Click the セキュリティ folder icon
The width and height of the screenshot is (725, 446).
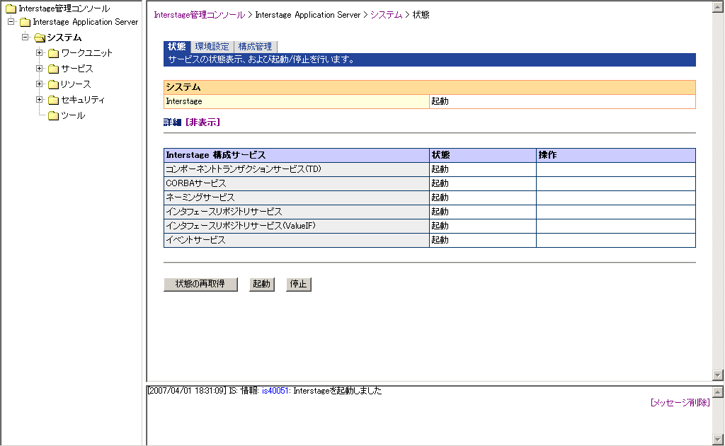54,100
